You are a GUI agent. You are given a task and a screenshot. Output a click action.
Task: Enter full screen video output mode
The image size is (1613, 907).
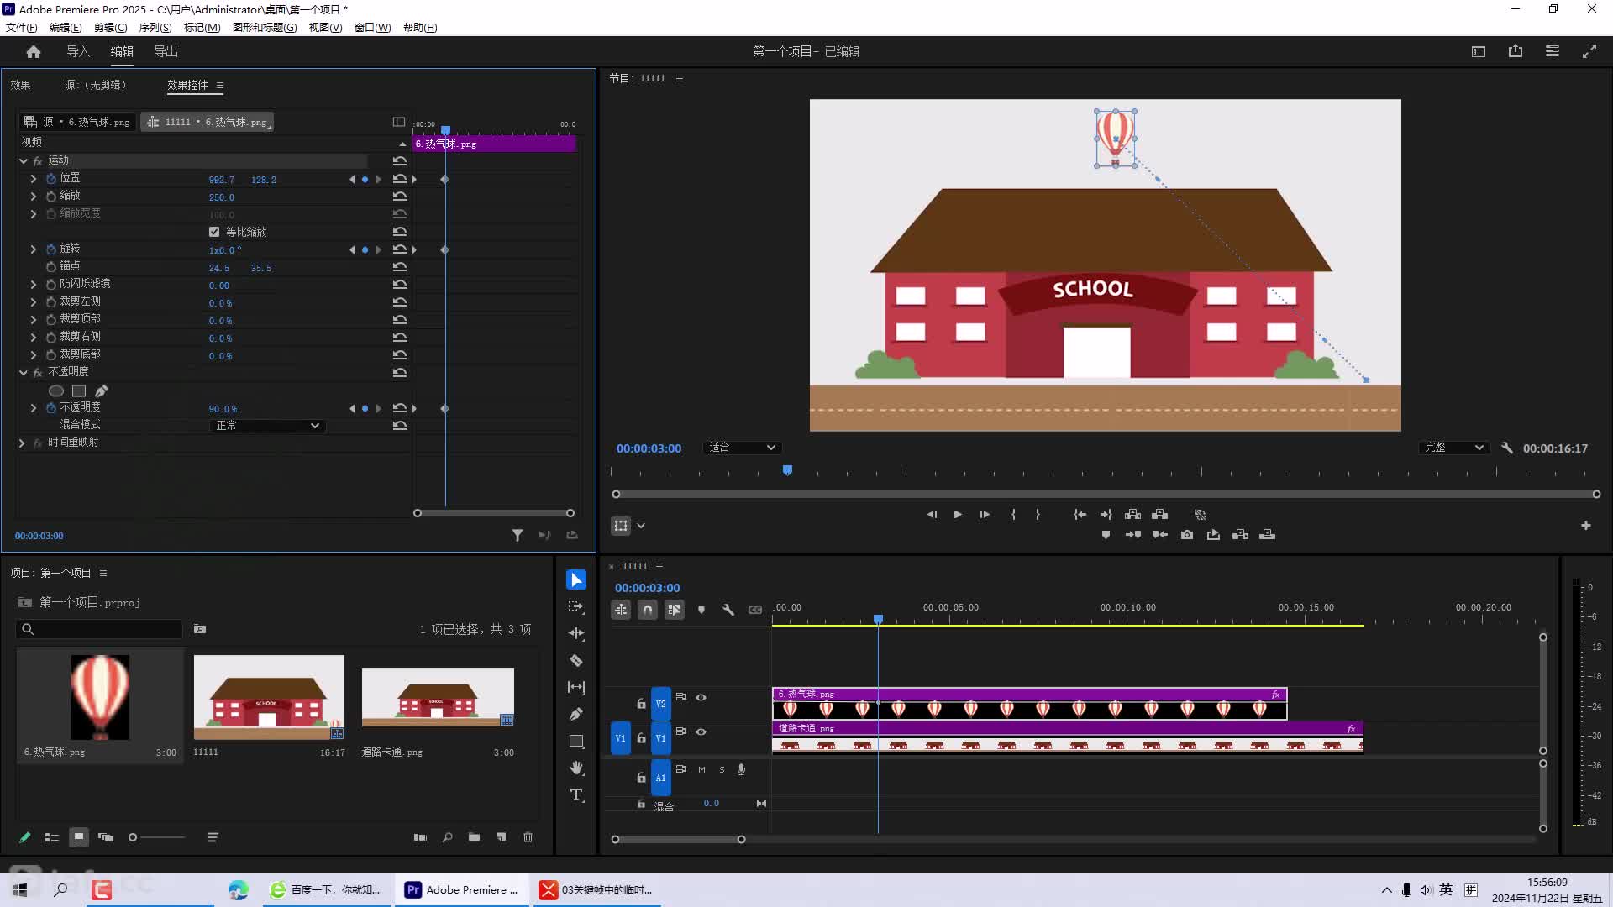click(x=1589, y=51)
